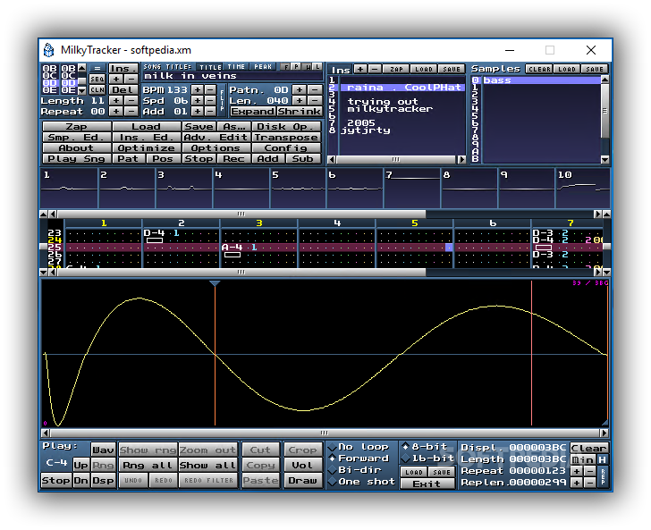Viewport: 651px width, 530px height.
Task: Decrease Add value with minus button
Action: point(211,111)
